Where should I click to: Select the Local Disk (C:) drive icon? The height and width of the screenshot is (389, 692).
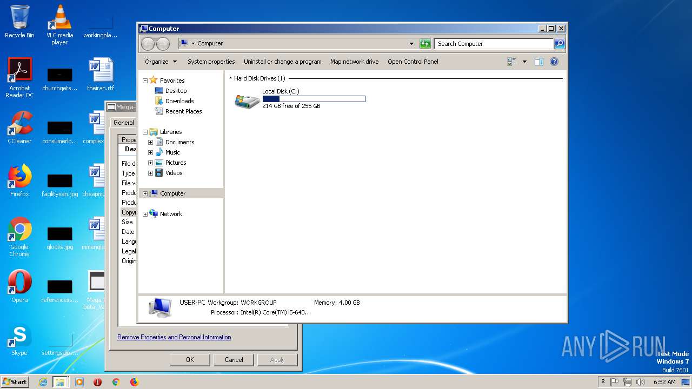(x=247, y=100)
